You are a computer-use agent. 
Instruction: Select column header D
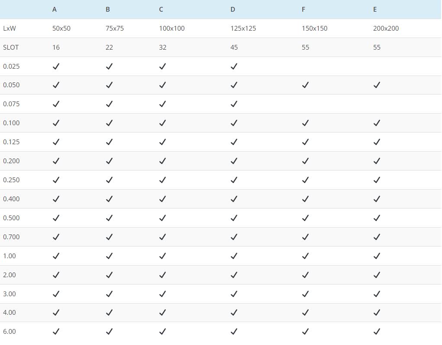[233, 9]
